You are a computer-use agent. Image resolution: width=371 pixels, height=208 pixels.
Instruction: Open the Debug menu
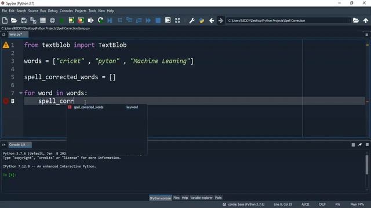[x=53, y=11]
